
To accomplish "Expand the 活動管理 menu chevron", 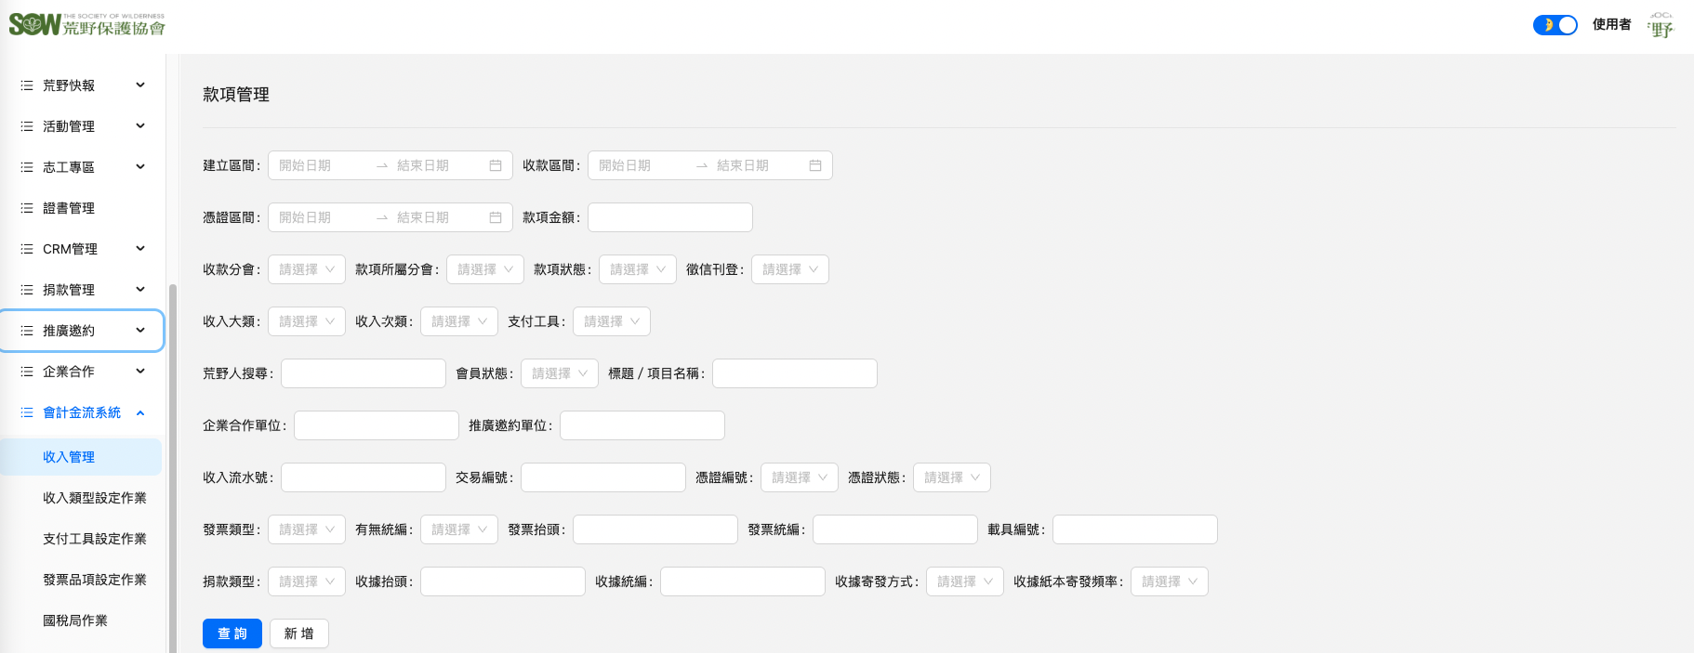I will point(140,126).
